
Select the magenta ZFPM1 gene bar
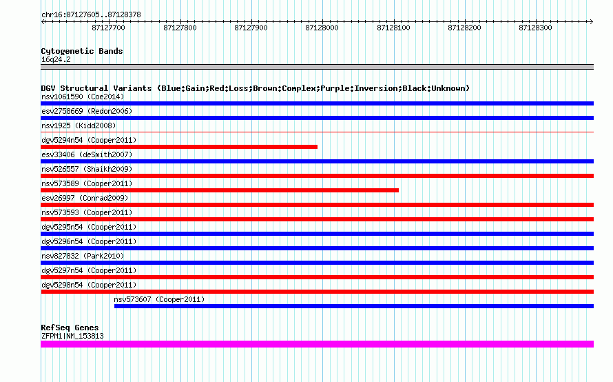[317, 344]
